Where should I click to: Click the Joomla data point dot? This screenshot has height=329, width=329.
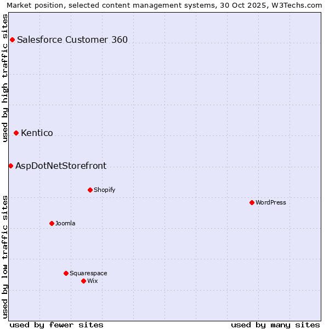(x=52, y=223)
